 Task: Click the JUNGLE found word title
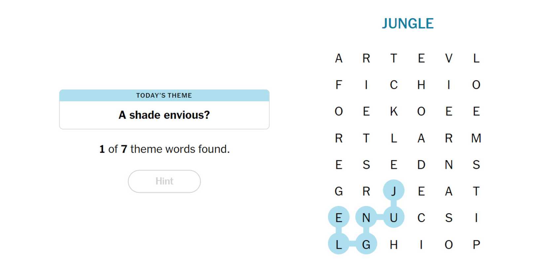point(408,24)
